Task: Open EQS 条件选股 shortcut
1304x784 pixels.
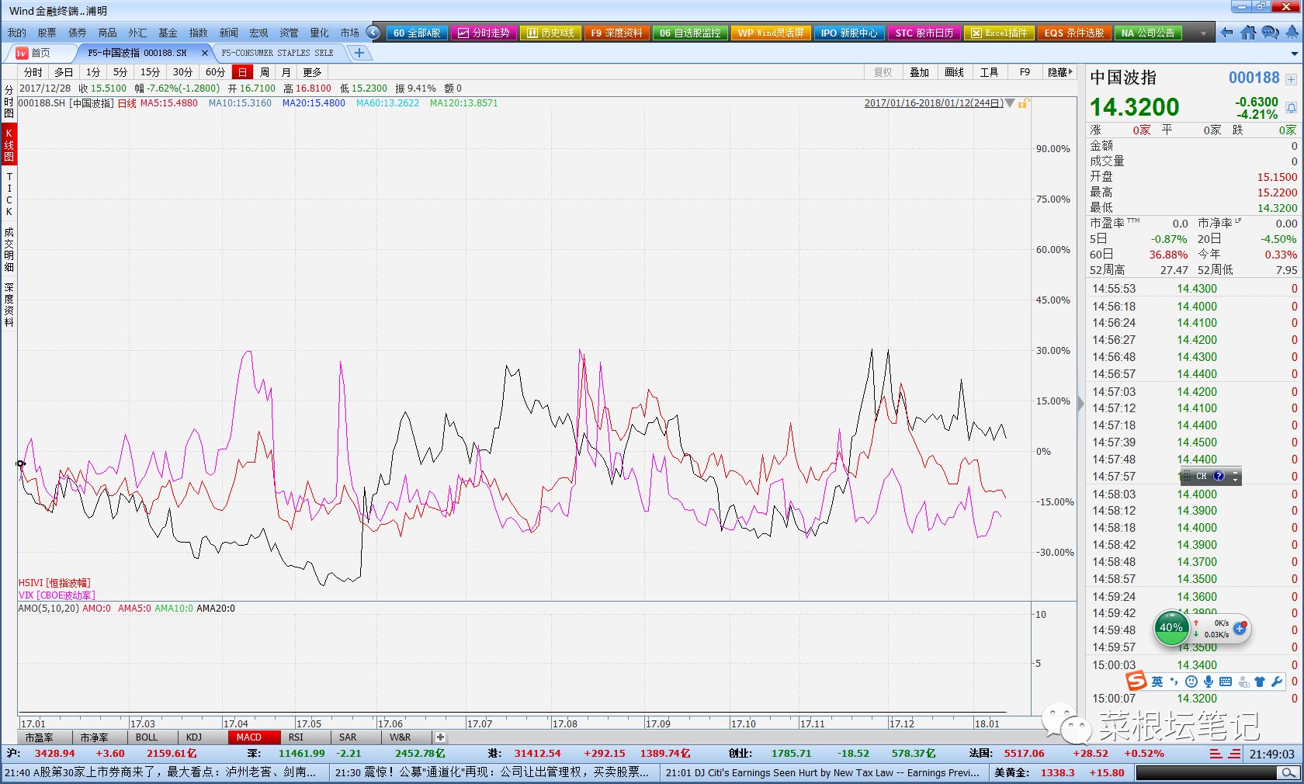Action: pos(1074,33)
